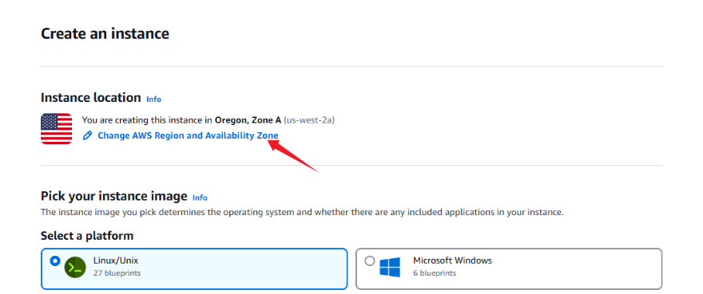The width and height of the screenshot is (703, 294).
Task: Click the Create an instance heading
Action: (105, 33)
